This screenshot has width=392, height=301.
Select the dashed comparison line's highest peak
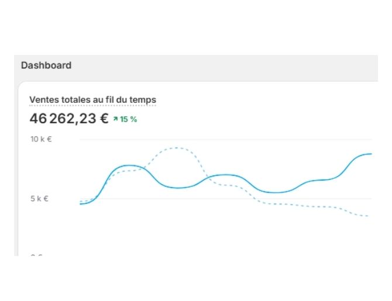pyautogui.click(x=177, y=148)
